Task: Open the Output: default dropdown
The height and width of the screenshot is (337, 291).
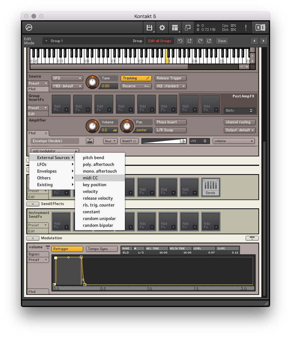Action: 240,130
